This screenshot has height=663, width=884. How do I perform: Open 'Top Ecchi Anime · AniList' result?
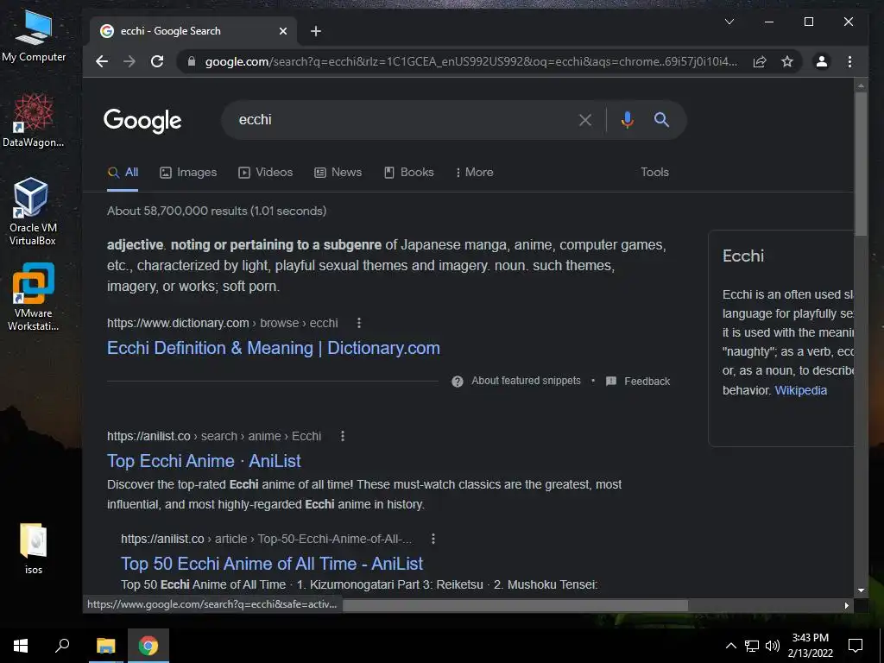(x=204, y=461)
